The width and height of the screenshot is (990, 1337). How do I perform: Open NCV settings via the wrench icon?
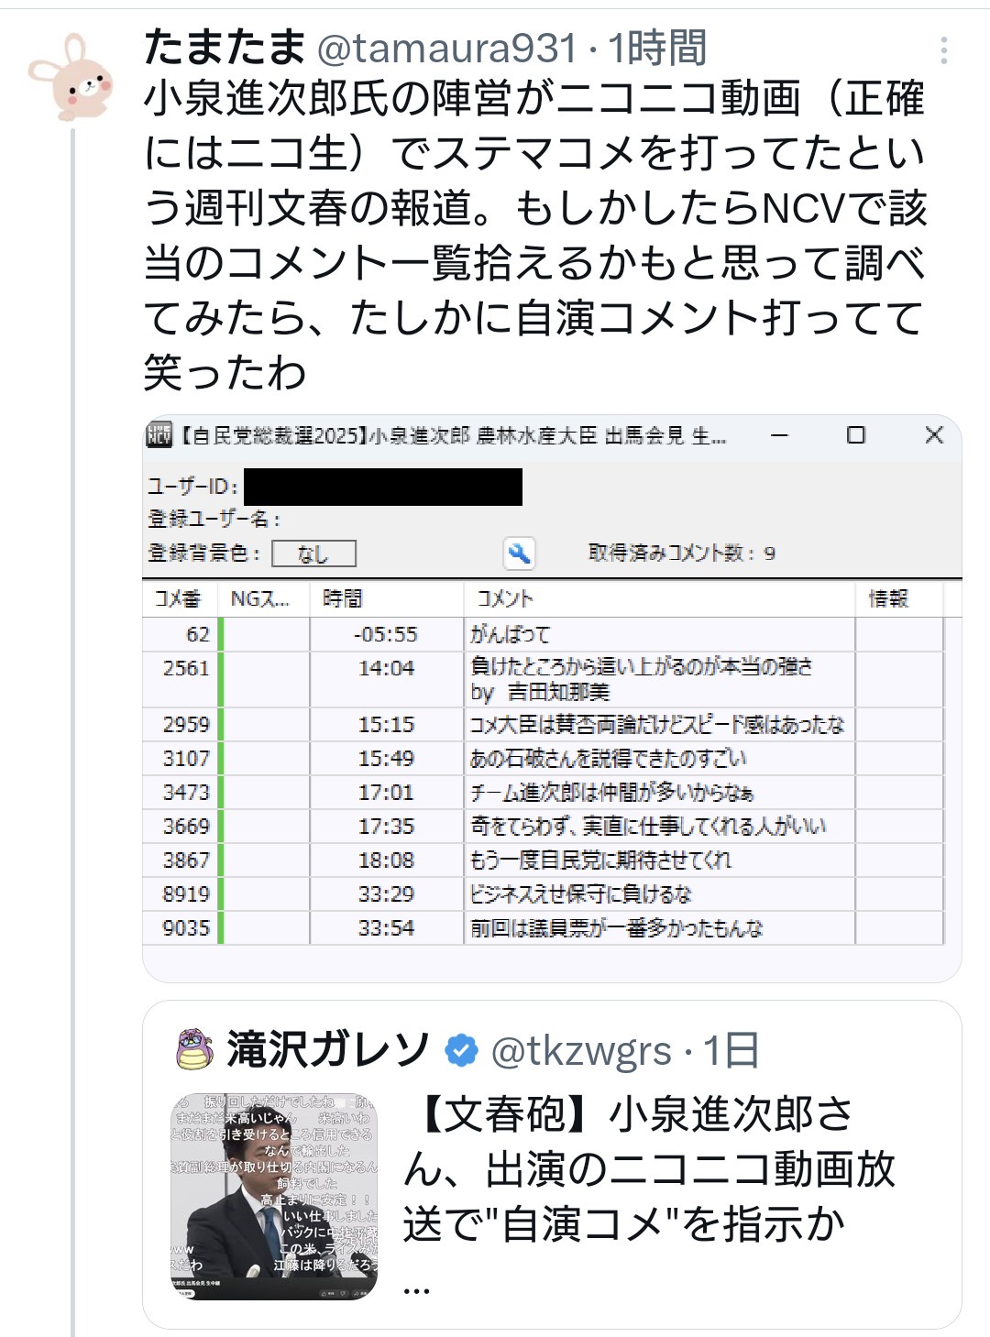[x=521, y=553]
